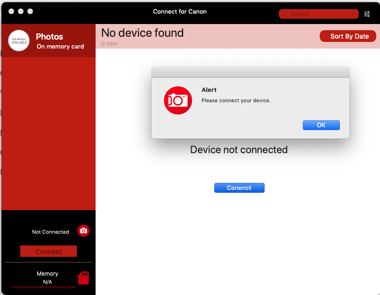Click the camera icon in the Alert dialog
380x295 pixels.
178,100
